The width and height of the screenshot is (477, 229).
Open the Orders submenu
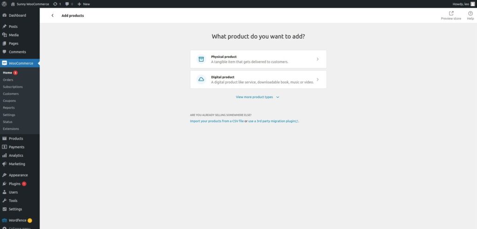pos(8,80)
